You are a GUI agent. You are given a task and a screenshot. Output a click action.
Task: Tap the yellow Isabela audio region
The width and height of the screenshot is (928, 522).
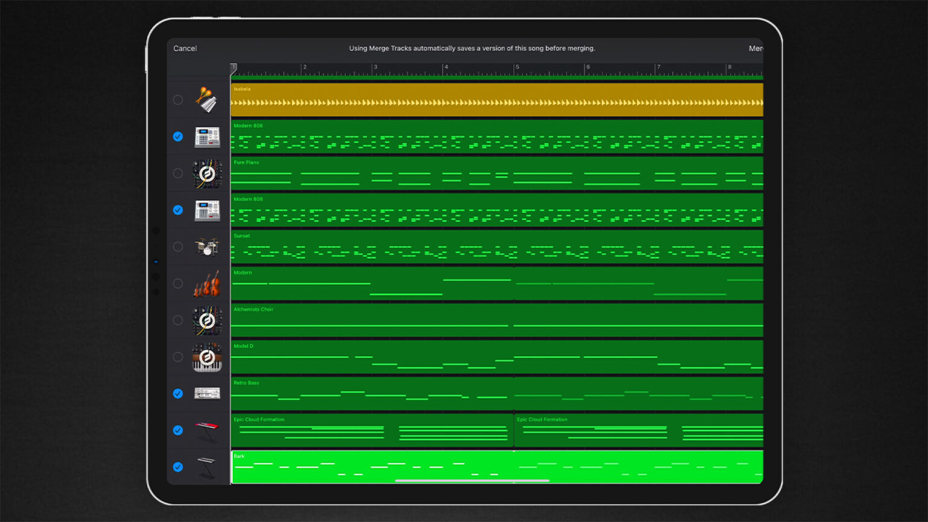click(x=497, y=100)
